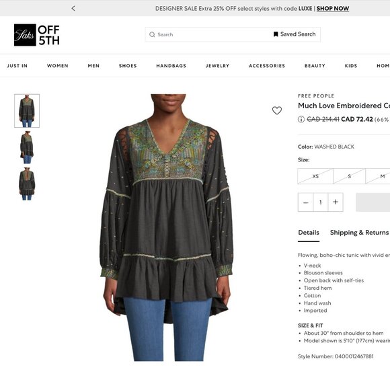
Task: Select size XS
Action: pos(315,176)
